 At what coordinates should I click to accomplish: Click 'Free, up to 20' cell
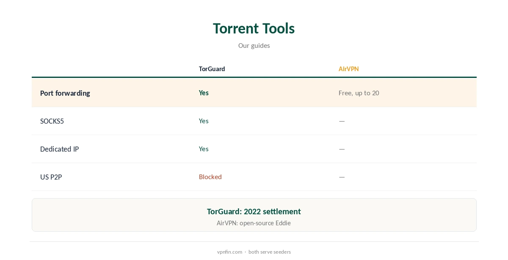click(359, 93)
